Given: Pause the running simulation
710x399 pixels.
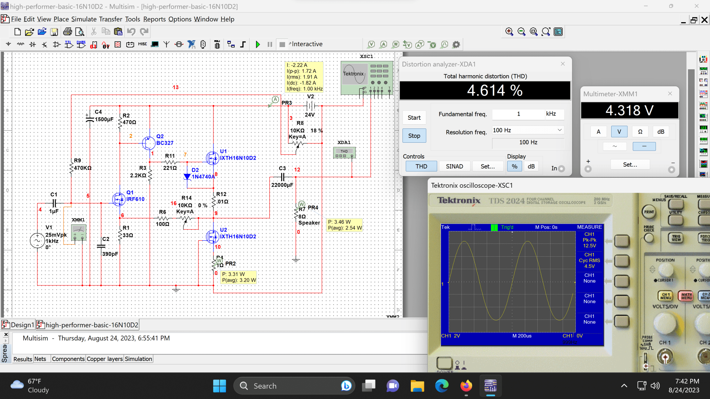Looking at the screenshot, I should pos(270,44).
